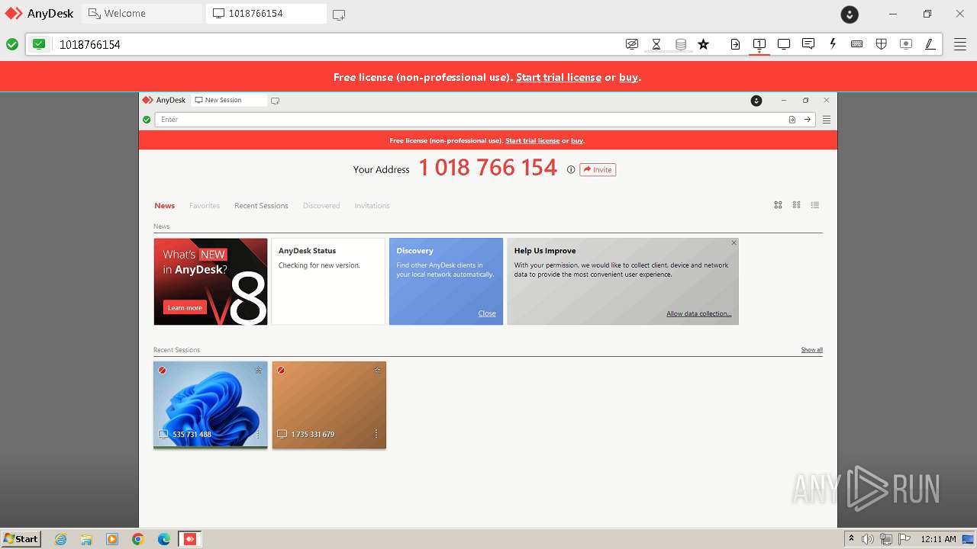
Task: Click remote window download notification icon
Action: [x=756, y=101]
